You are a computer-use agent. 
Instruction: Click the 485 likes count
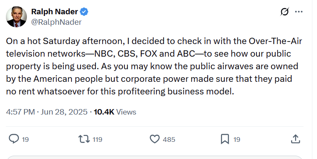(169, 139)
